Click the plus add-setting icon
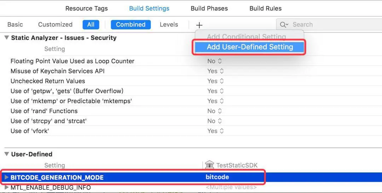Screen dimensions: 382x193 pyautogui.click(x=199, y=25)
